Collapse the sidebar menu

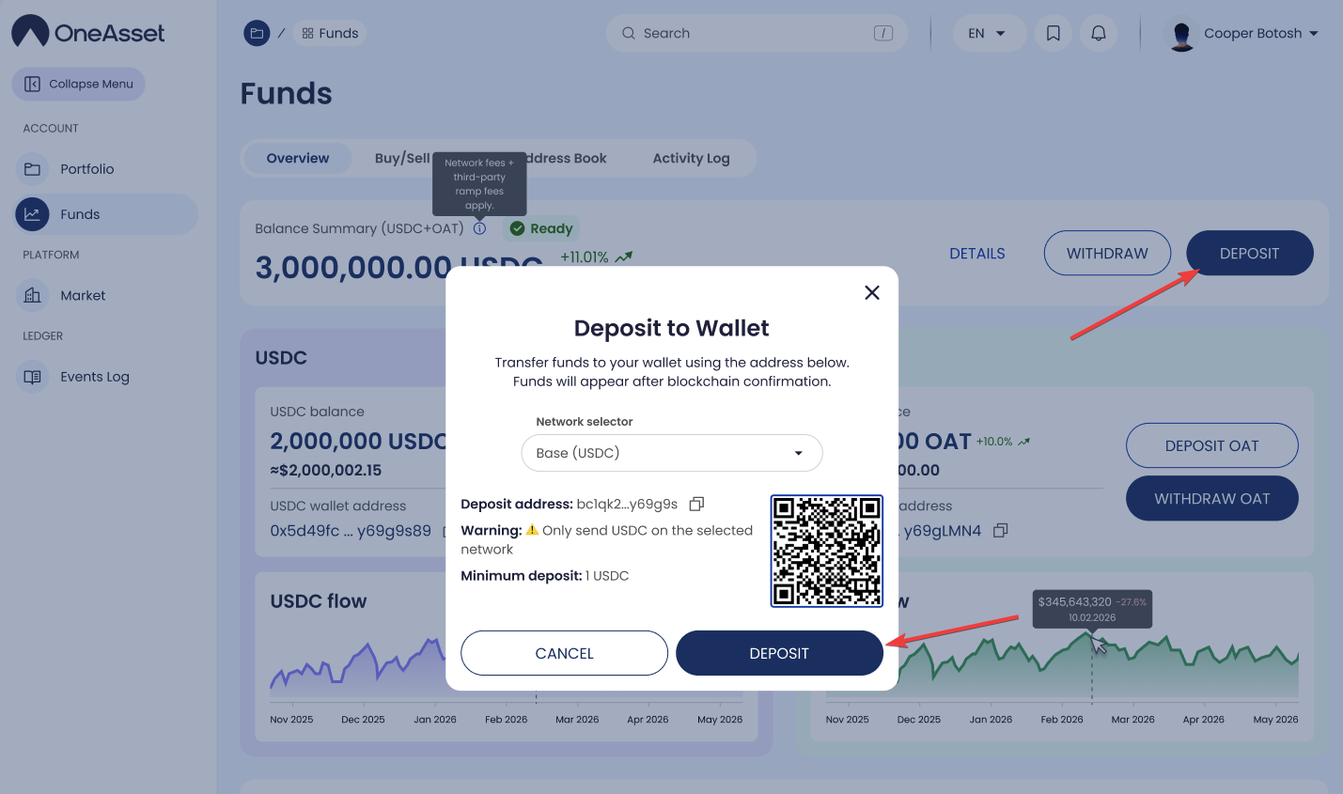[x=78, y=84]
